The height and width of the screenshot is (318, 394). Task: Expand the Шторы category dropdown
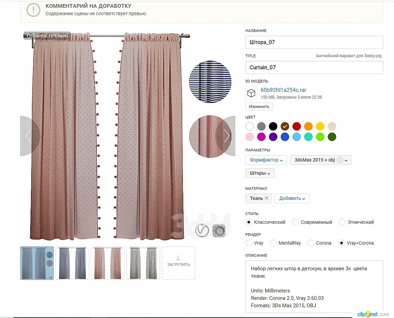[x=260, y=173]
